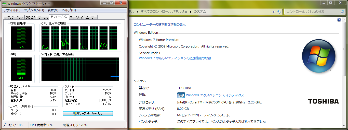Click the Service Pack 1 text
The image size is (348, 130).
click(150, 53)
